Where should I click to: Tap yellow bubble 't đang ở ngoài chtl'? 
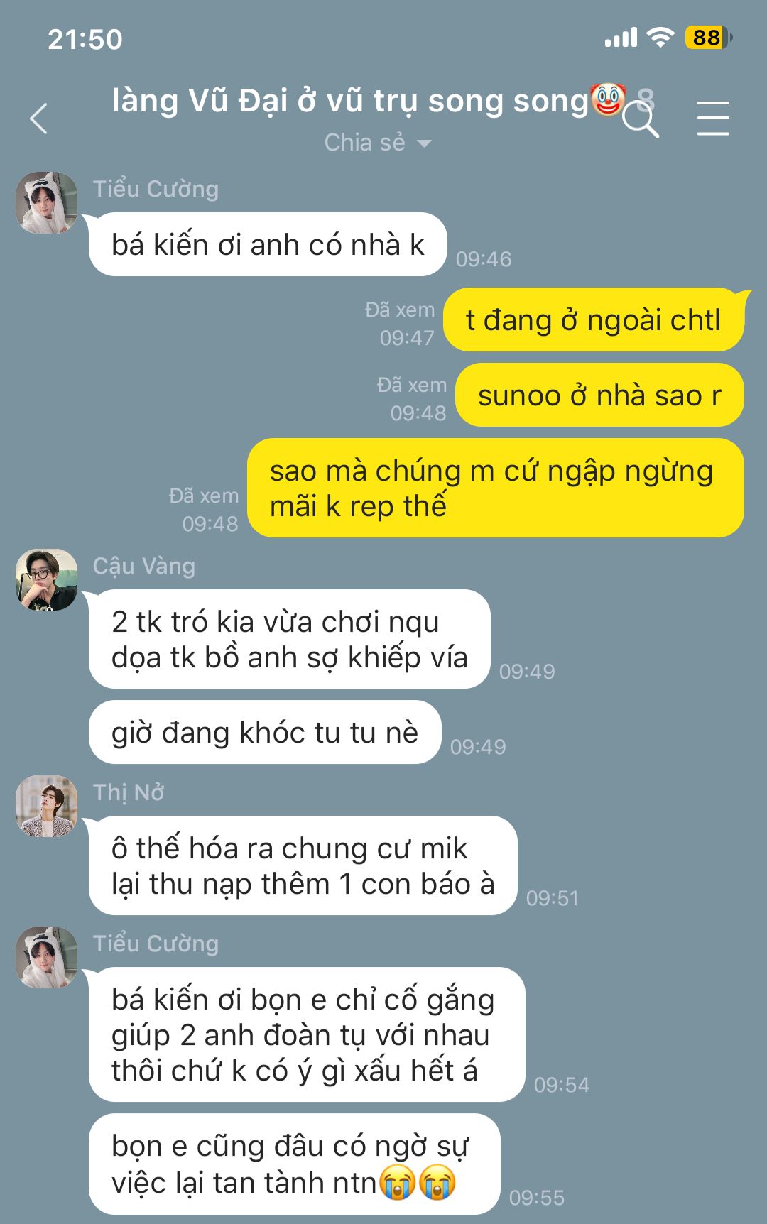594,319
